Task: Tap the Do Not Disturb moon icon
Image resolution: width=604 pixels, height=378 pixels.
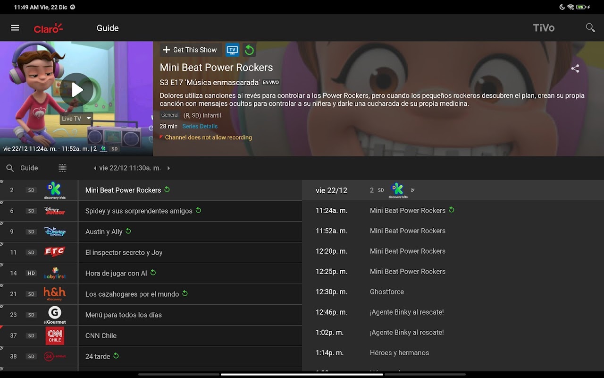Action: point(562,7)
